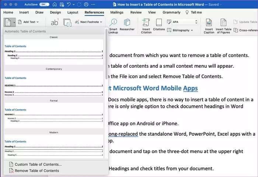The width and height of the screenshot is (258, 177).
Task: Click the Undo arrow icon
Action: pyautogui.click(x=69, y=4)
